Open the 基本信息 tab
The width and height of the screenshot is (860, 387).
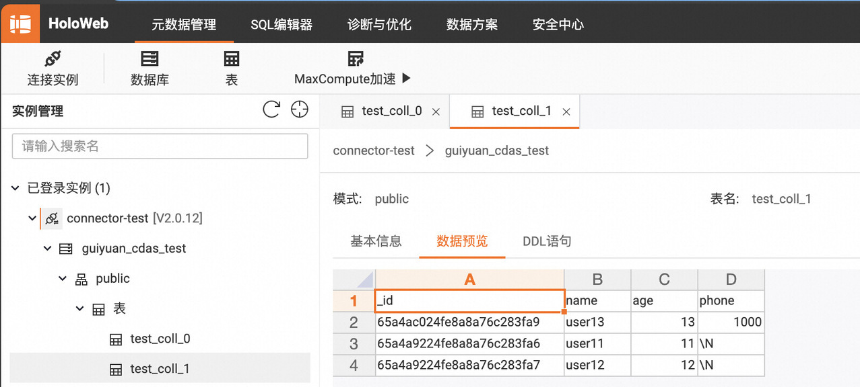point(376,241)
